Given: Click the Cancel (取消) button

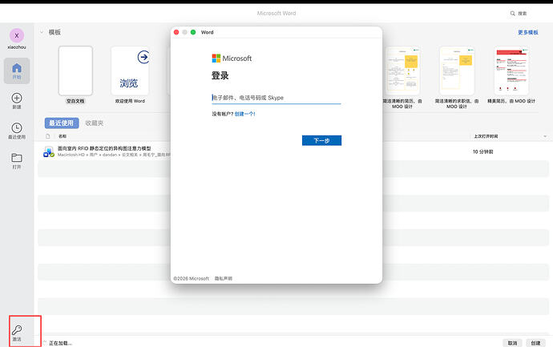Looking at the screenshot, I should [x=512, y=343].
